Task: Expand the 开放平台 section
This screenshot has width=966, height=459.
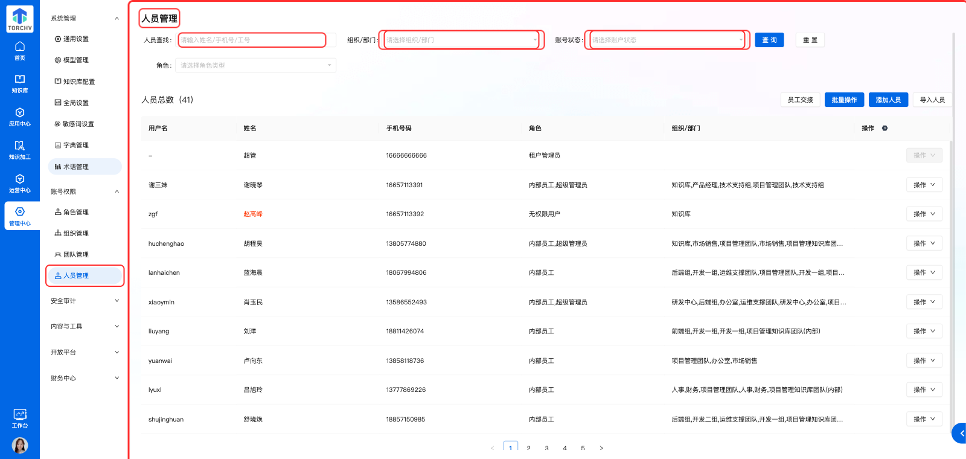Action: coord(85,352)
